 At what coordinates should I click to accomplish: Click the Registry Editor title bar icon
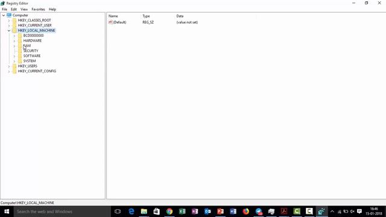pyautogui.click(x=2, y=3)
